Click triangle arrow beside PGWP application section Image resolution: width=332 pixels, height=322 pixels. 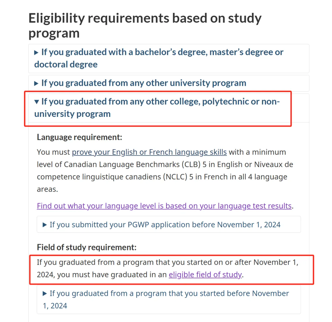pos(45,225)
